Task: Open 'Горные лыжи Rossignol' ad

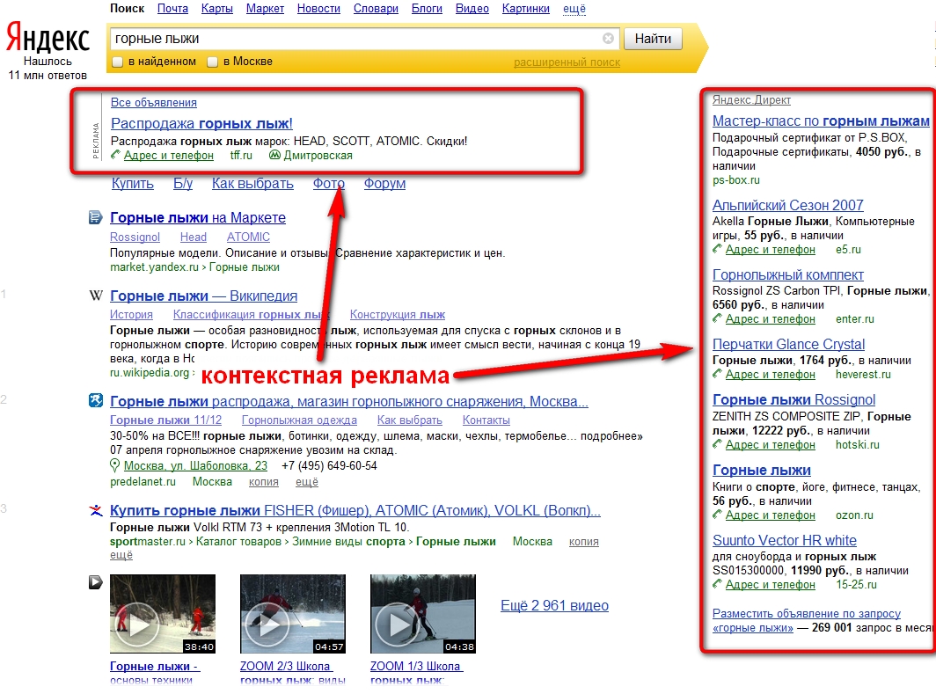Action: point(793,400)
